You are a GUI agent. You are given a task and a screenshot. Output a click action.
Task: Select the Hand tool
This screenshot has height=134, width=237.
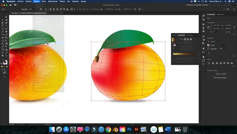[3, 55]
